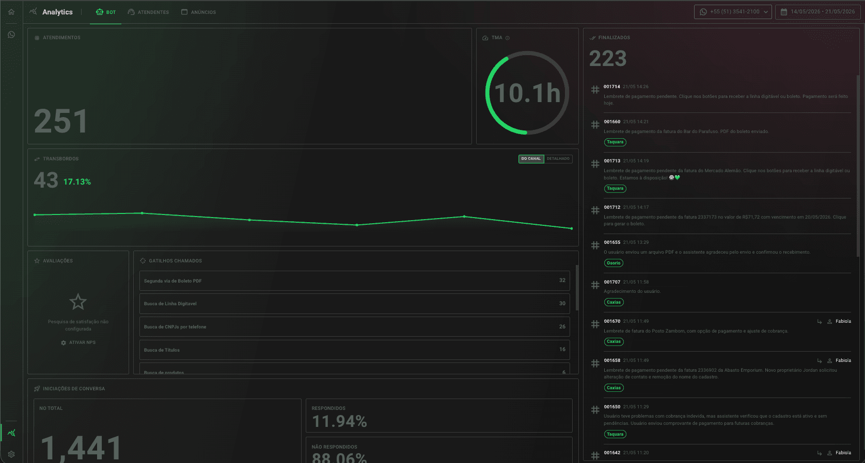Click the GATILHOS CHAMADOS panel icon

(143, 261)
